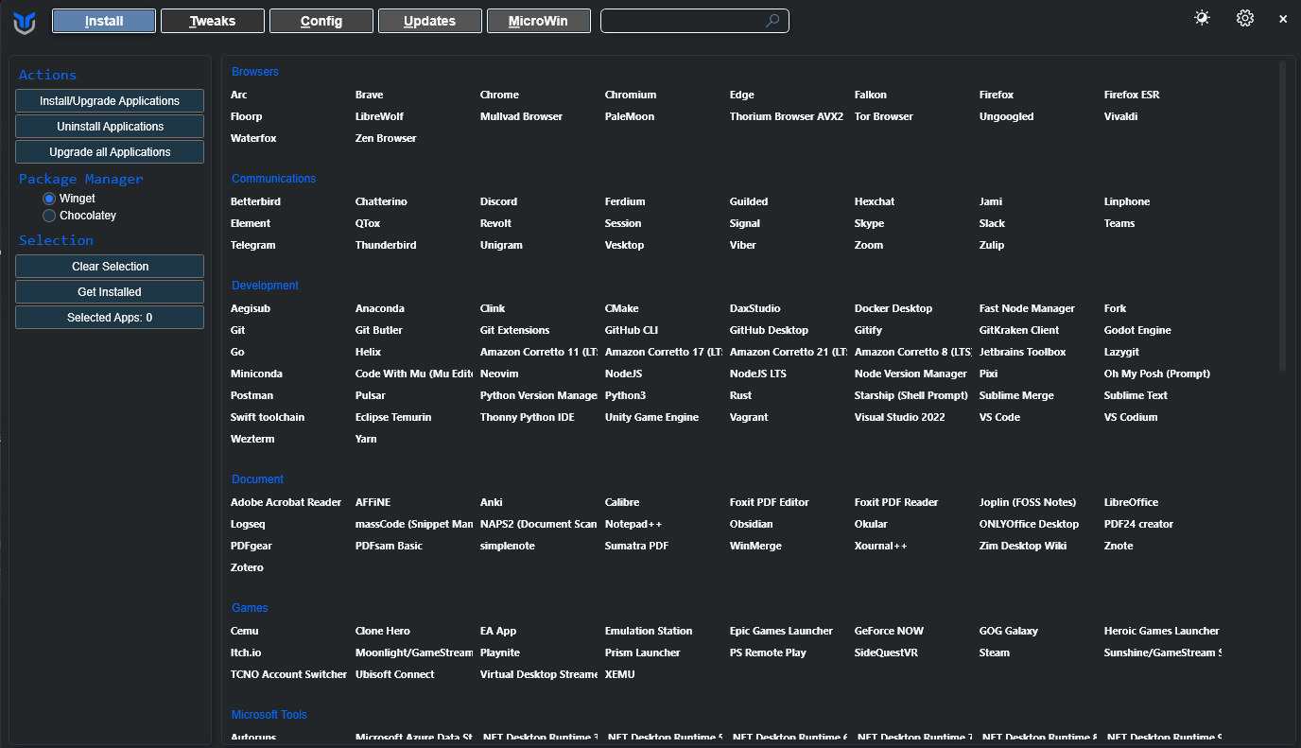Go to the Updates tab
The height and width of the screenshot is (748, 1301).
(x=430, y=21)
